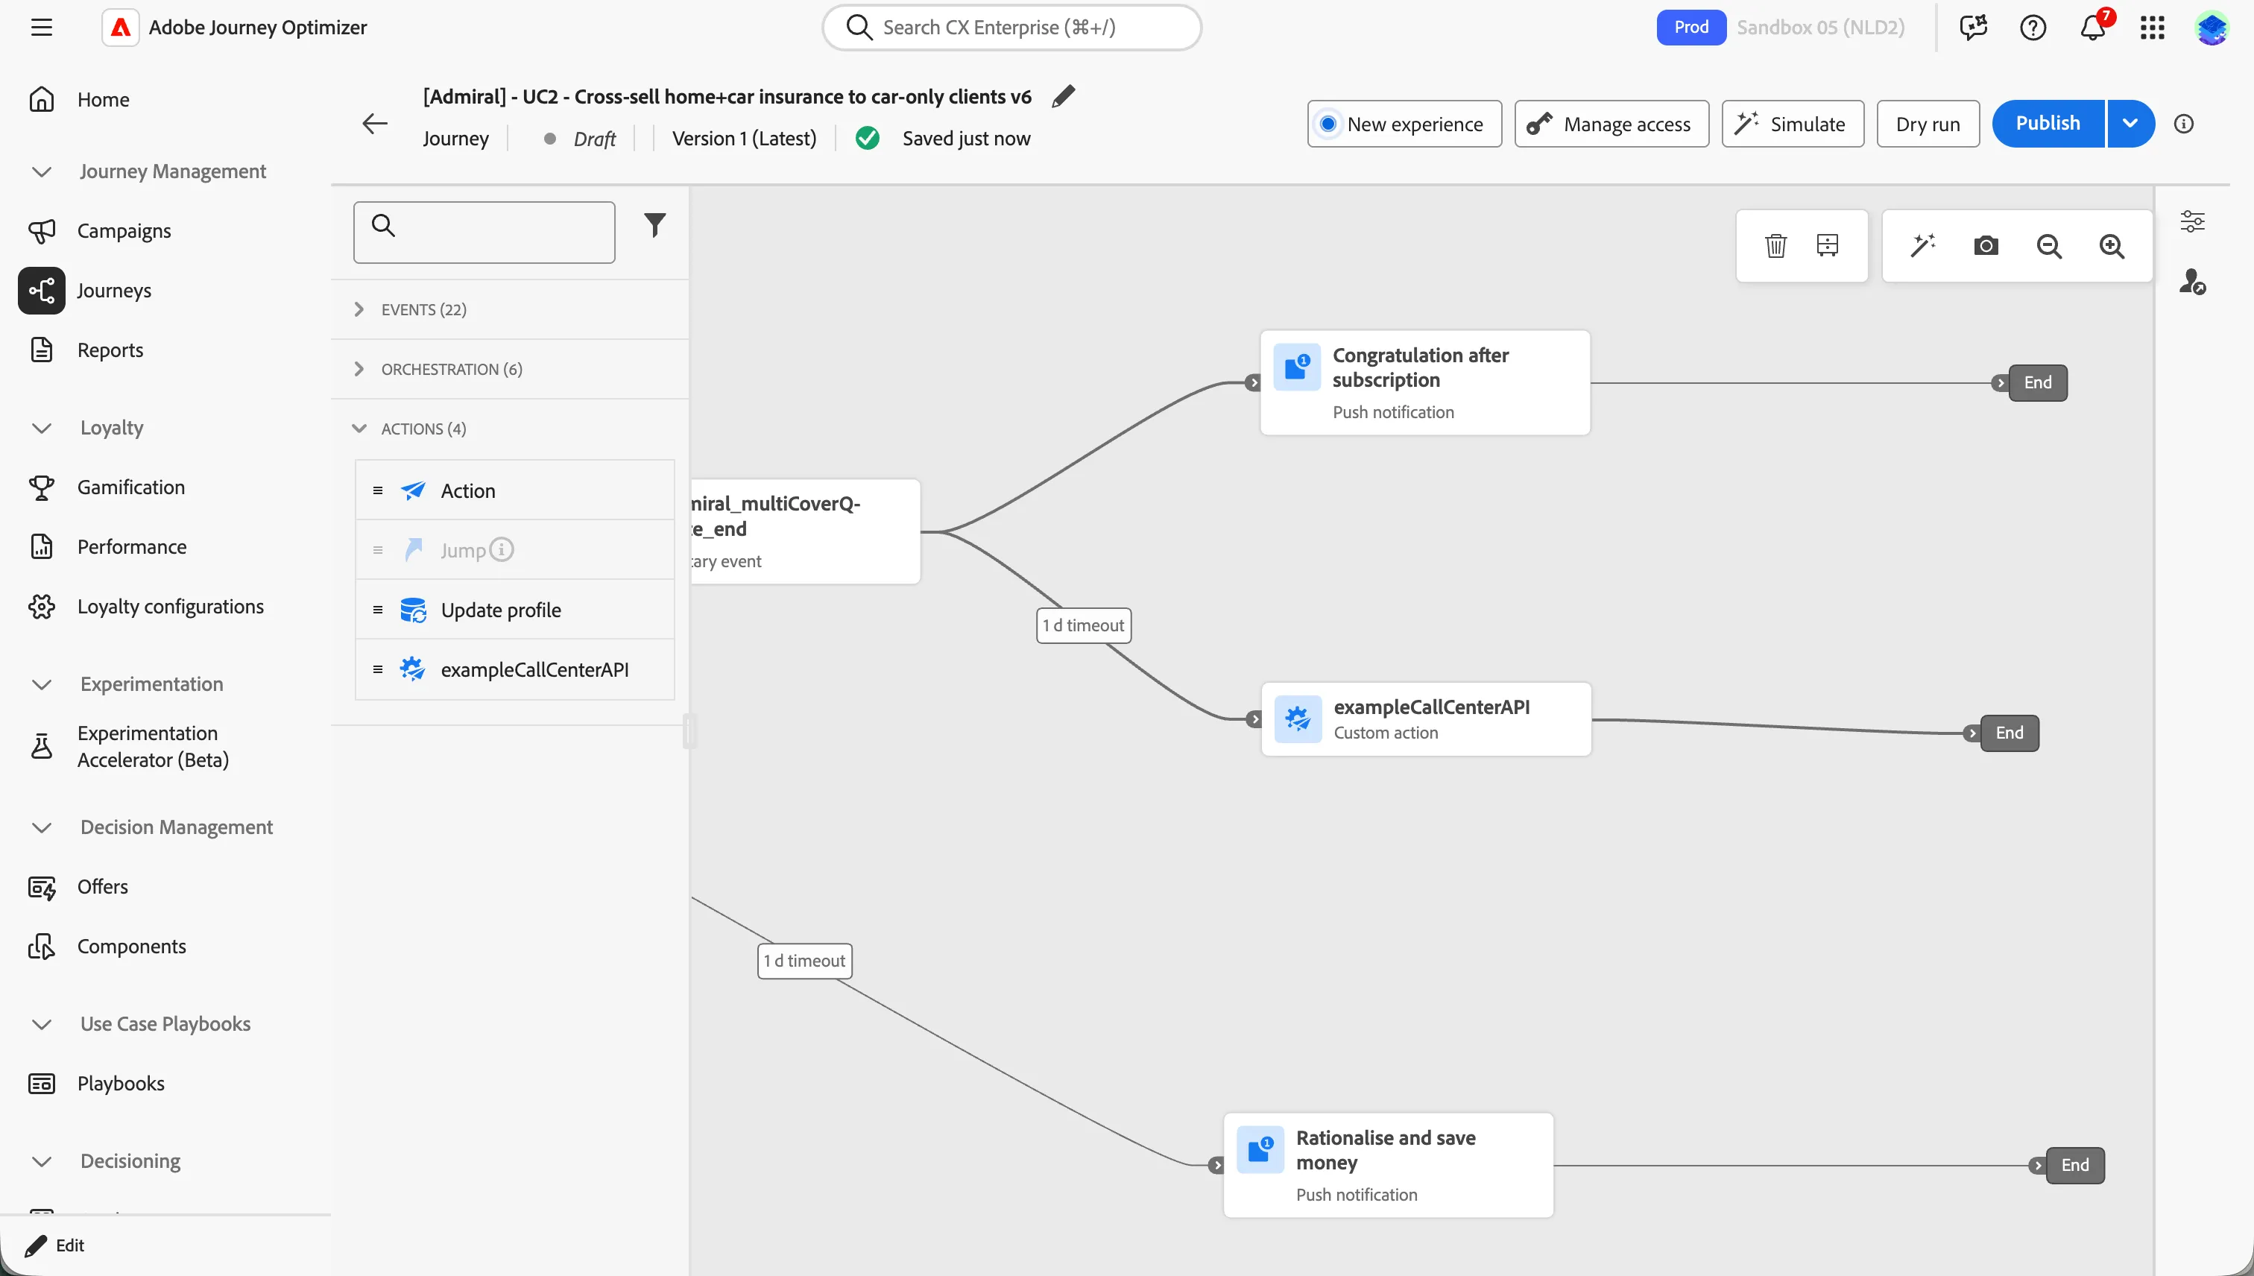Click the info icon next to Publish
The width and height of the screenshot is (2254, 1276).
[2184, 124]
